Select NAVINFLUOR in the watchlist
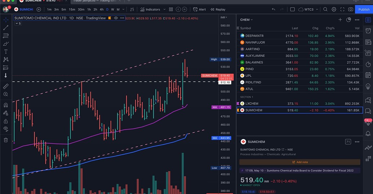This screenshot has width=373, height=194. tap(300, 42)
